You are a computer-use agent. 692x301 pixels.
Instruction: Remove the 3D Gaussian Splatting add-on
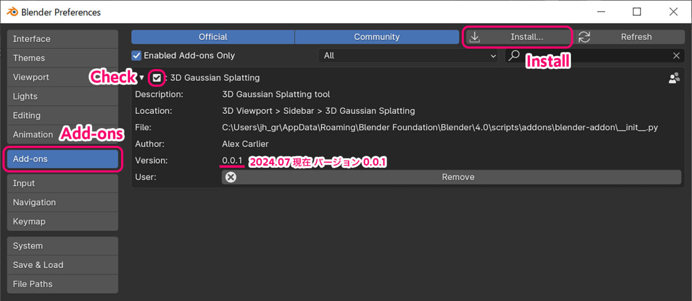tap(457, 177)
